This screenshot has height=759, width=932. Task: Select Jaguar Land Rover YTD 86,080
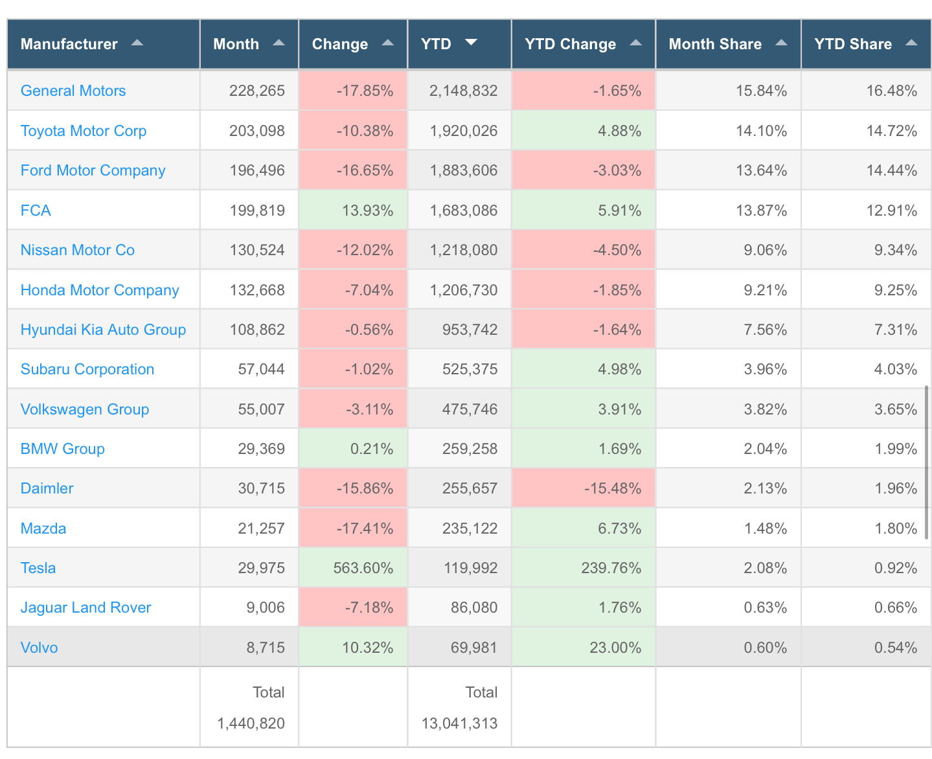coord(474,607)
